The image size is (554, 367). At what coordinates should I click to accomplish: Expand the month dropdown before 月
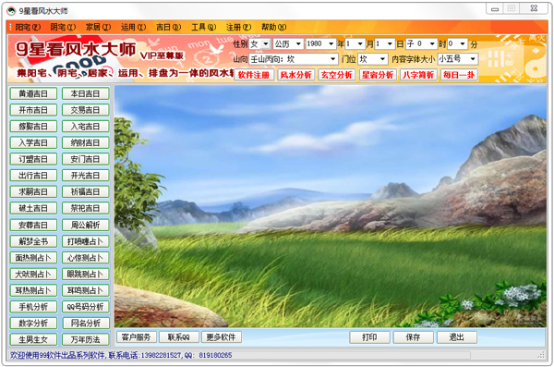coord(360,43)
